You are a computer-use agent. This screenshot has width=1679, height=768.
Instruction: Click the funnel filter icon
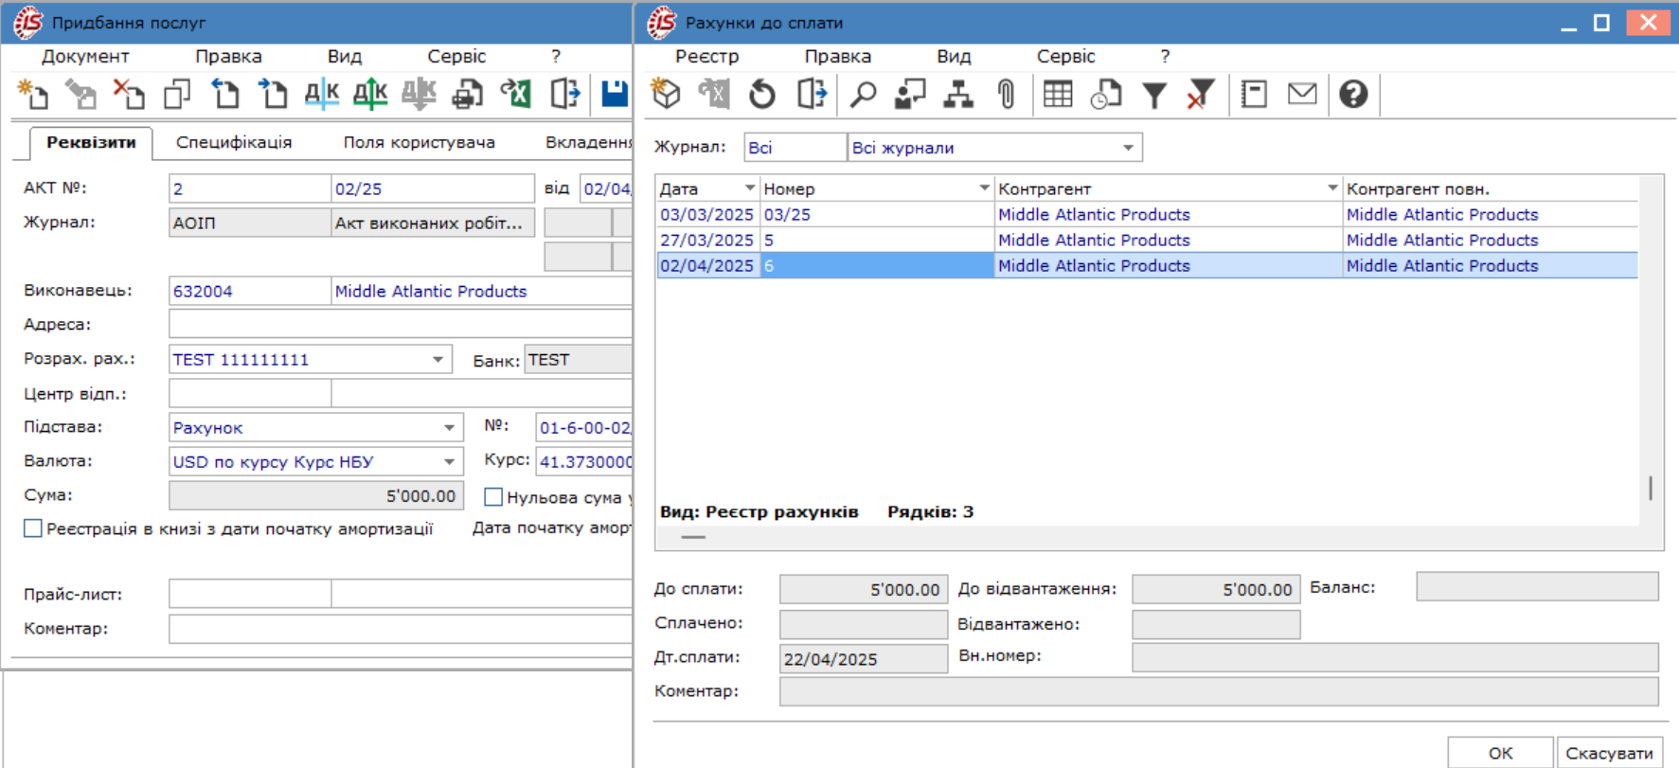(1154, 95)
